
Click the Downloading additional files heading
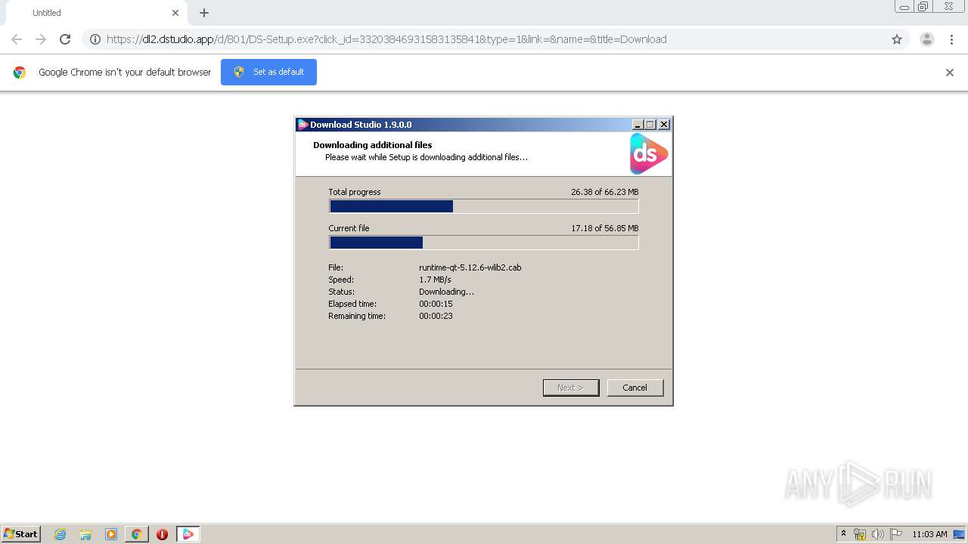pos(373,145)
